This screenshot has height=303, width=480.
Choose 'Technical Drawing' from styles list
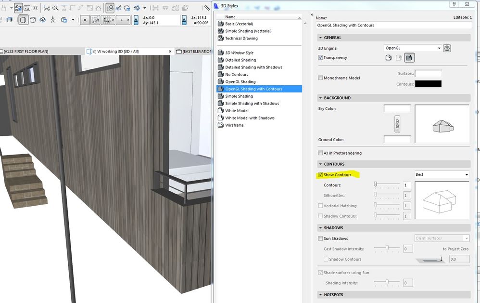(241, 39)
